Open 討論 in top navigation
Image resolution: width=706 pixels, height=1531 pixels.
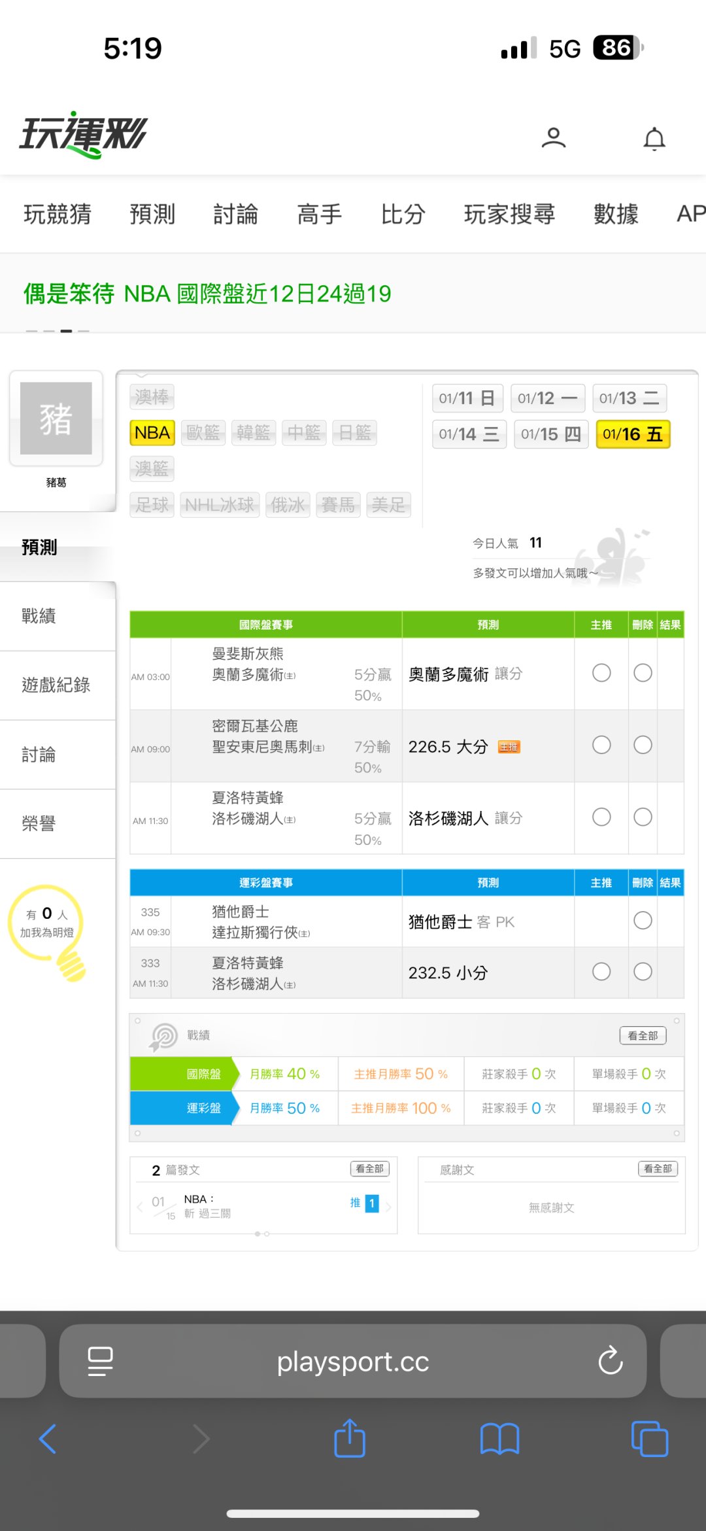click(236, 214)
